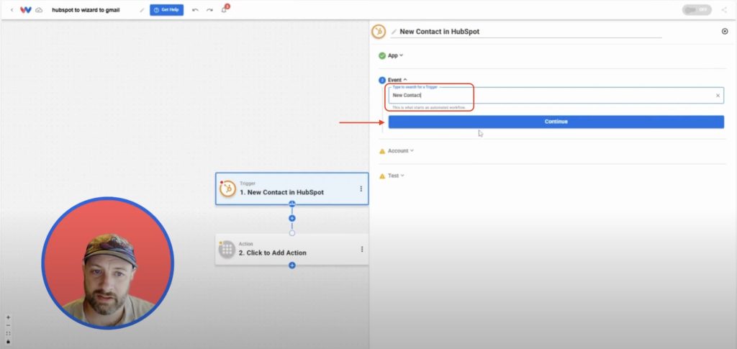Click the grid app icon on action node
This screenshot has width=737, height=349.
tap(227, 249)
